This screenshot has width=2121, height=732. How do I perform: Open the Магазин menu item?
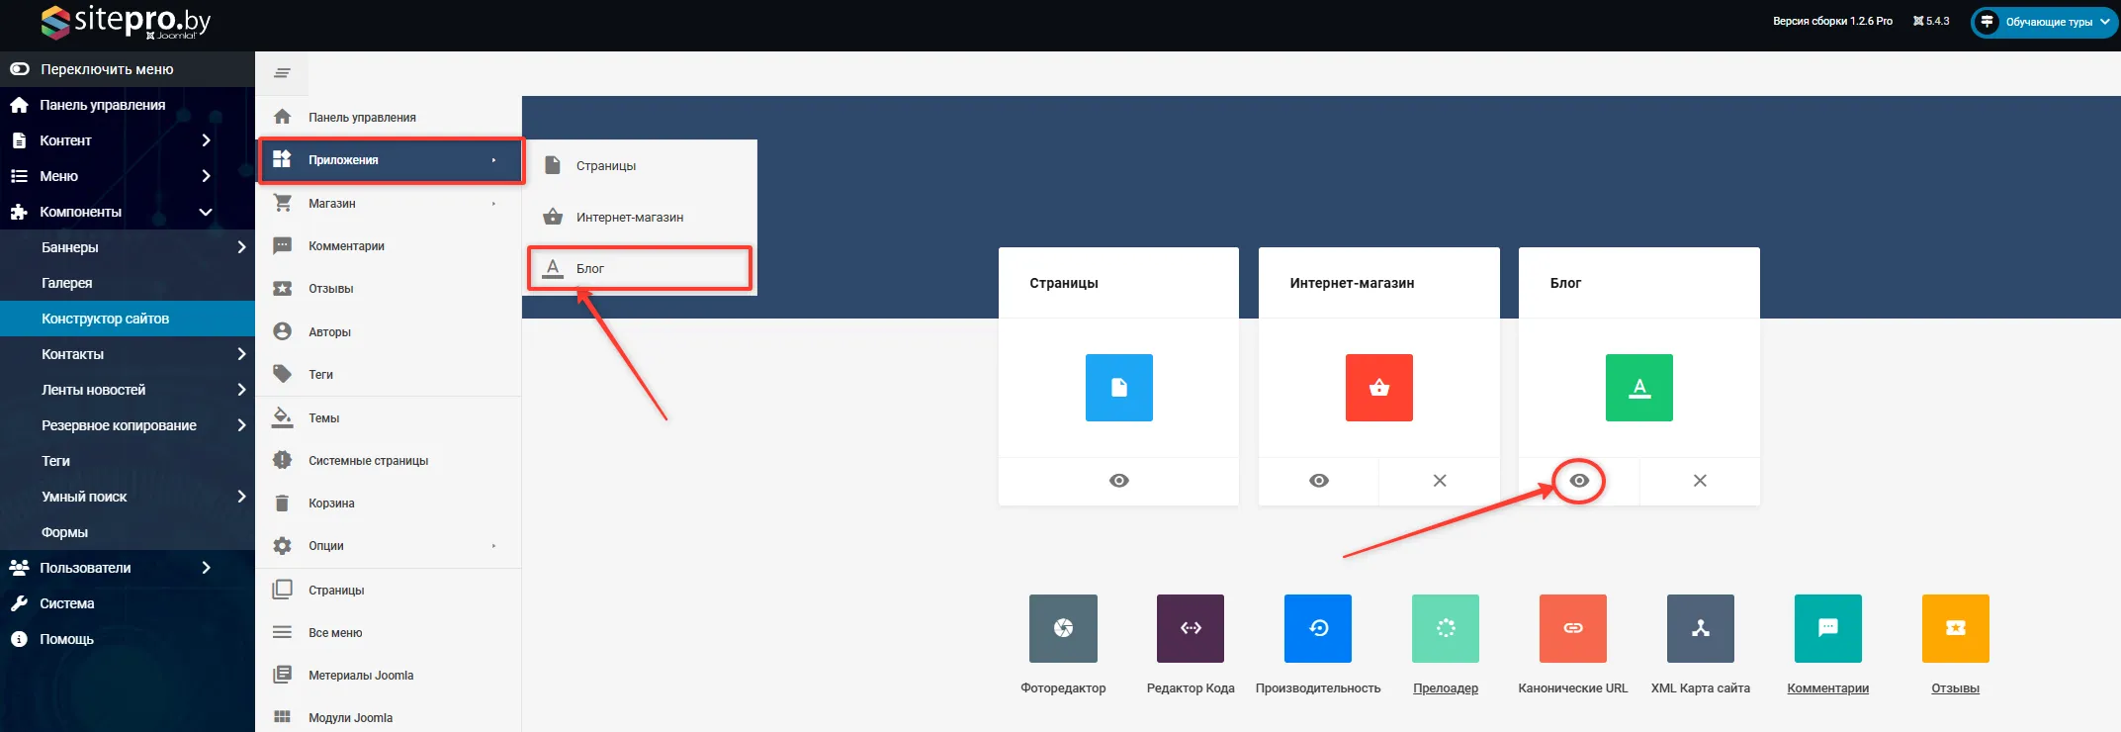[x=332, y=204]
